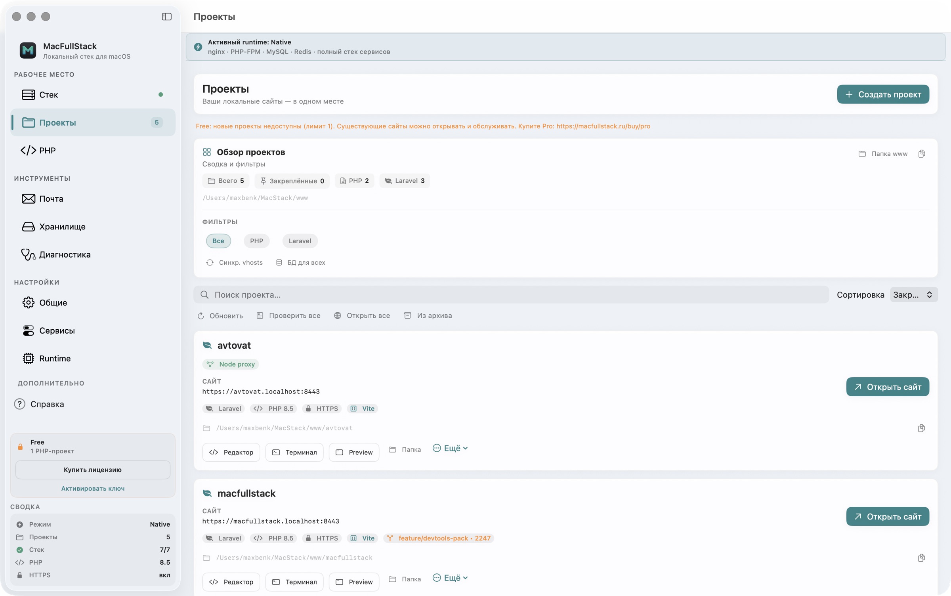Screen dimensions: 951x596
Task: Click Обновить in the toolbar
Action: pos(220,316)
